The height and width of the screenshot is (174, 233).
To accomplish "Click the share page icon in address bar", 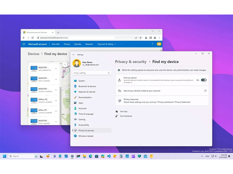I will (136, 38).
